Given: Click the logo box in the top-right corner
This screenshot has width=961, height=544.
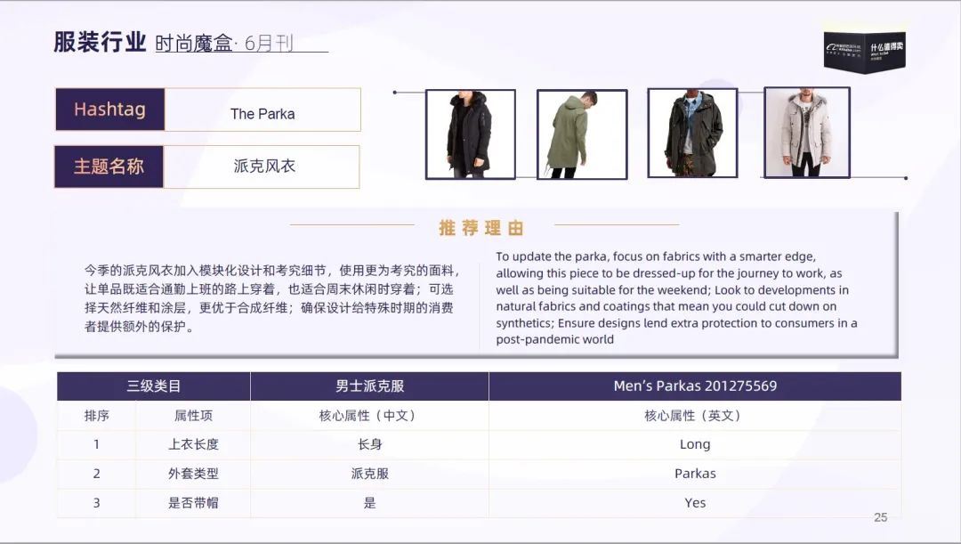Looking at the screenshot, I should 864,52.
